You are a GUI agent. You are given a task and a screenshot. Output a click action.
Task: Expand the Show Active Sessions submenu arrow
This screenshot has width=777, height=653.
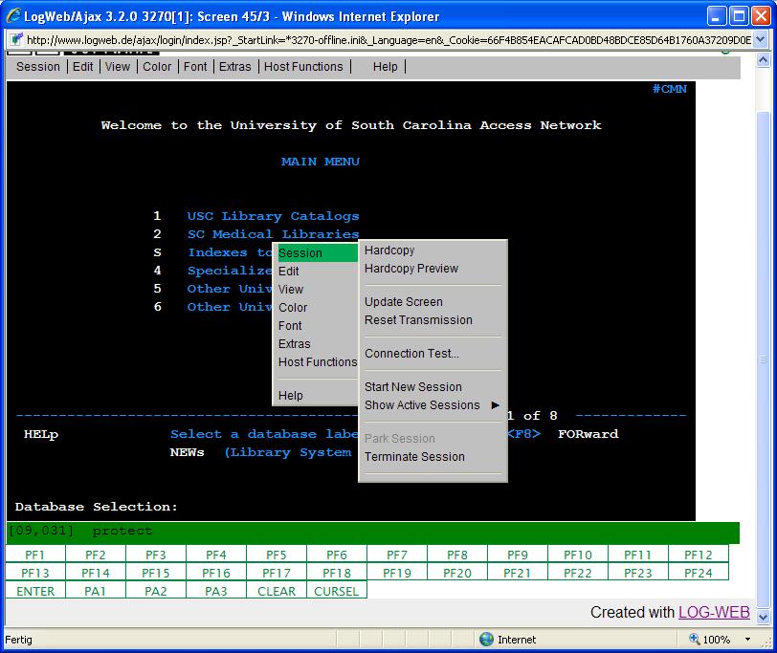coord(495,405)
